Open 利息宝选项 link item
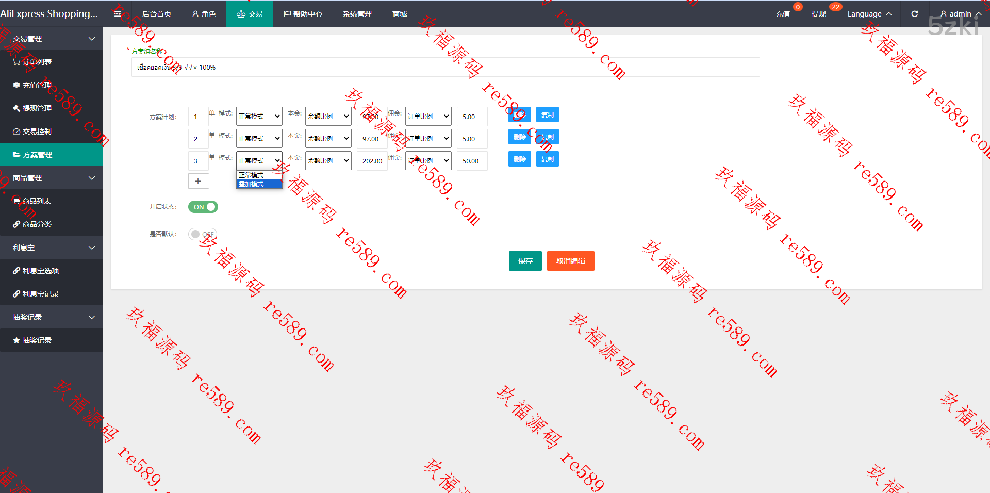Image resolution: width=990 pixels, height=493 pixels. tap(40, 271)
